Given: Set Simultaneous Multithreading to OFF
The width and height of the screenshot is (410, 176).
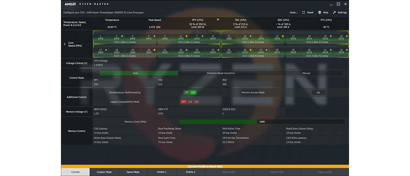Looking at the screenshot, I should pos(187,92).
